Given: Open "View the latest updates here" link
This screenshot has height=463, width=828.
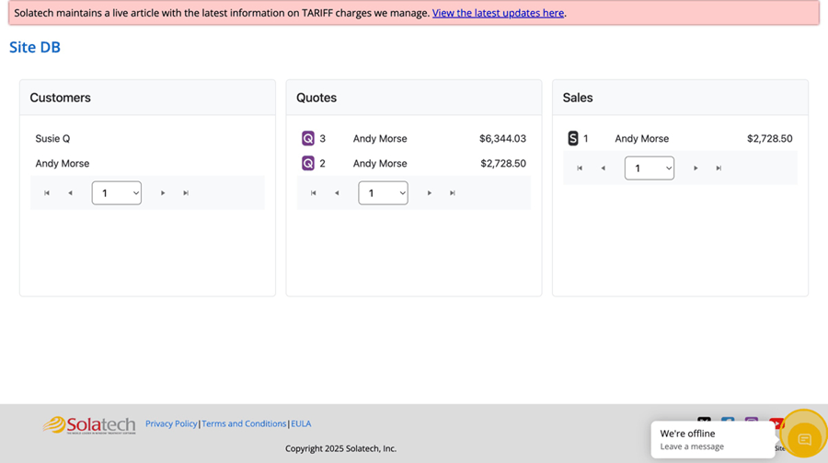Looking at the screenshot, I should 498,13.
